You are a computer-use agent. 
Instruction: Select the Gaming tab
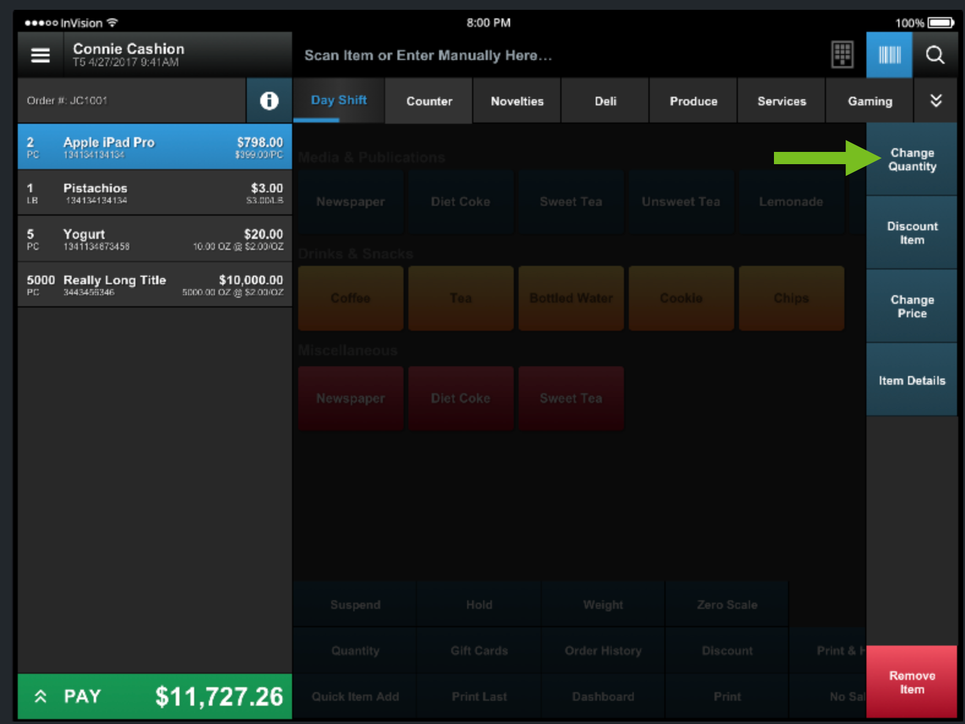click(x=869, y=101)
